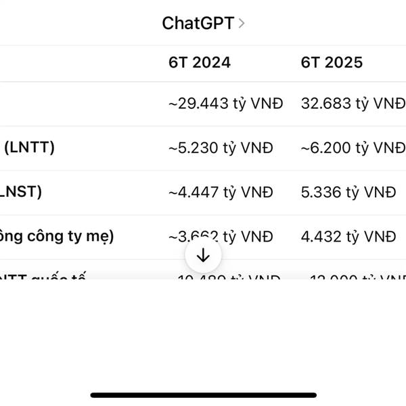
Task: Select the 6T 2025 column header
Action: pyautogui.click(x=332, y=62)
